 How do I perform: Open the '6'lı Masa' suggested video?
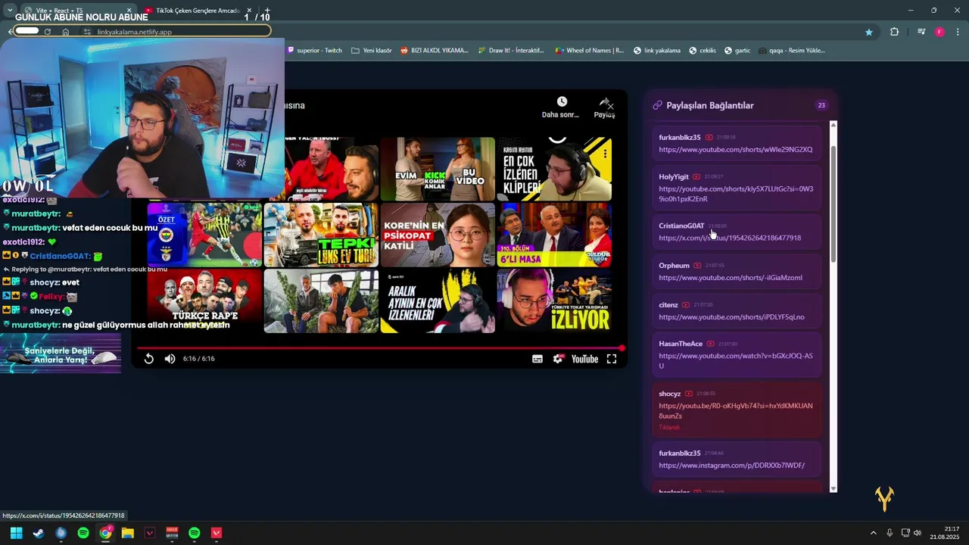tap(554, 235)
